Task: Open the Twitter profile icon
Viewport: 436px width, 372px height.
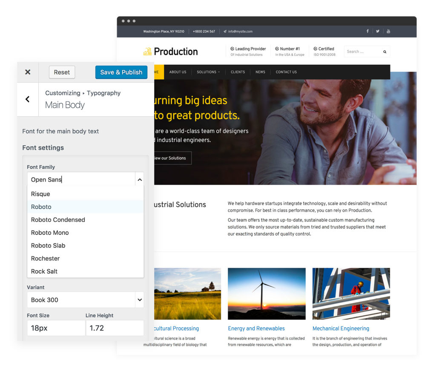Action: pos(378,31)
